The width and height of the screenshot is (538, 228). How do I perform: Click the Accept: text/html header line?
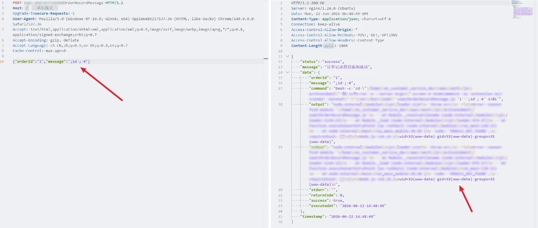click(x=129, y=32)
